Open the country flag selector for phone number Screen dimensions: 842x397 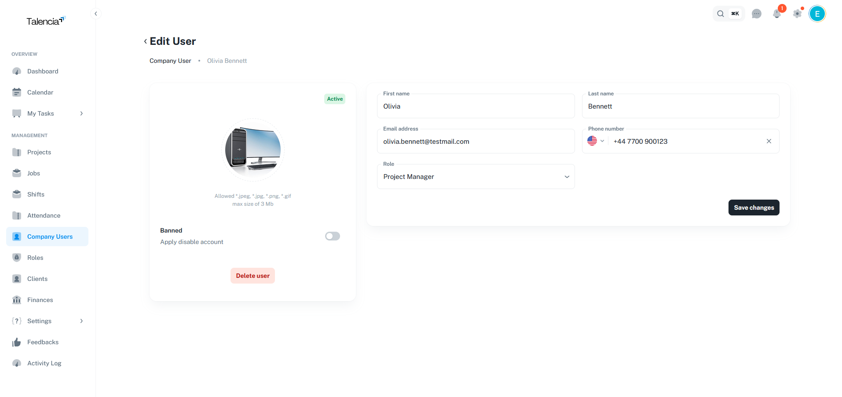click(x=596, y=141)
